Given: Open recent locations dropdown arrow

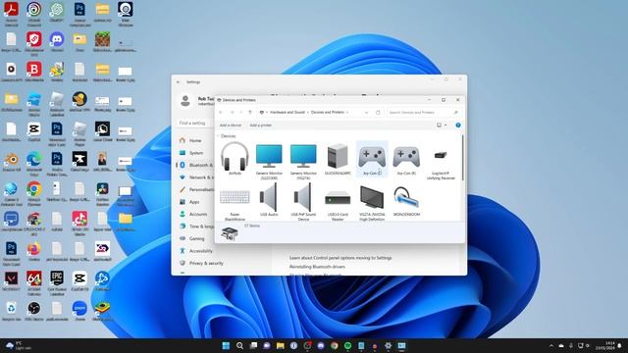Looking at the screenshot, I should [241, 113].
